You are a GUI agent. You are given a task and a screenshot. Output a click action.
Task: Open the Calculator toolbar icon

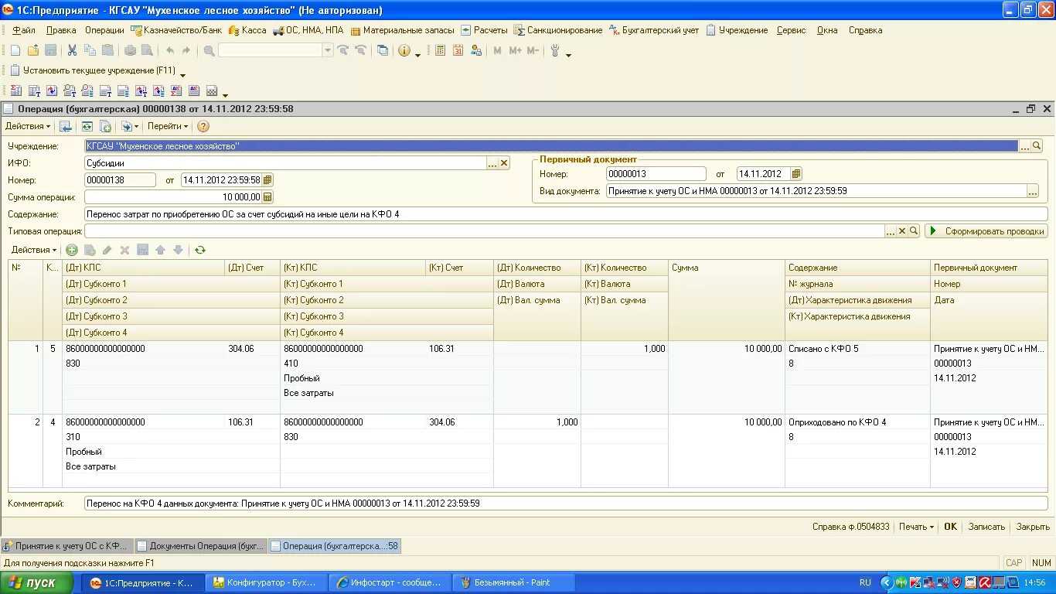[441, 50]
